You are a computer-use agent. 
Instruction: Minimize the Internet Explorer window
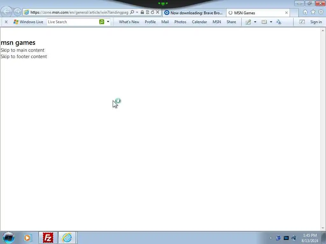(300, 3)
